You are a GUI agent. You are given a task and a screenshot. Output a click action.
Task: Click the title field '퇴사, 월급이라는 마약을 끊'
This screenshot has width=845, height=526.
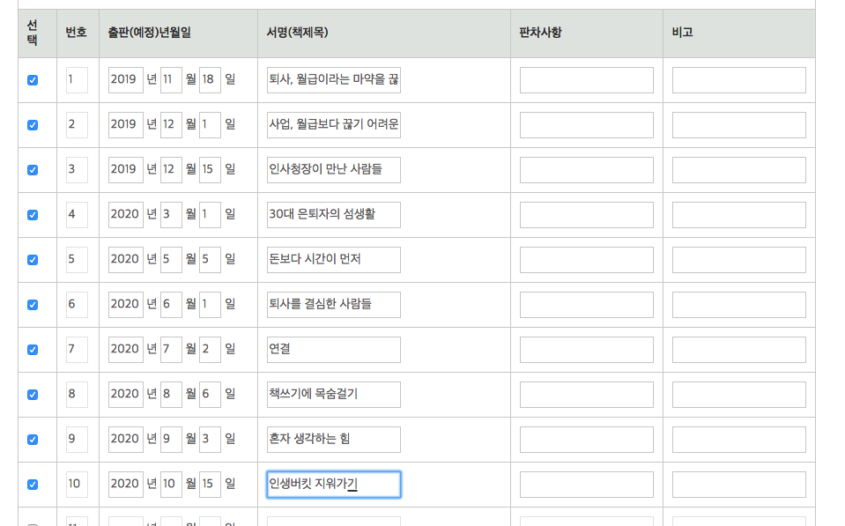(333, 79)
